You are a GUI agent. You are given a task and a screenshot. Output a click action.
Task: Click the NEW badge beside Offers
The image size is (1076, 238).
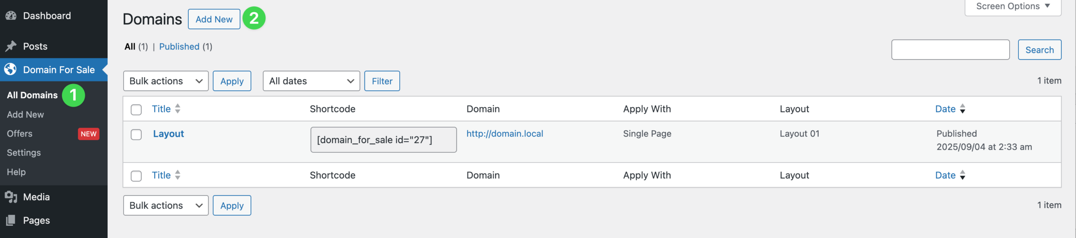89,134
